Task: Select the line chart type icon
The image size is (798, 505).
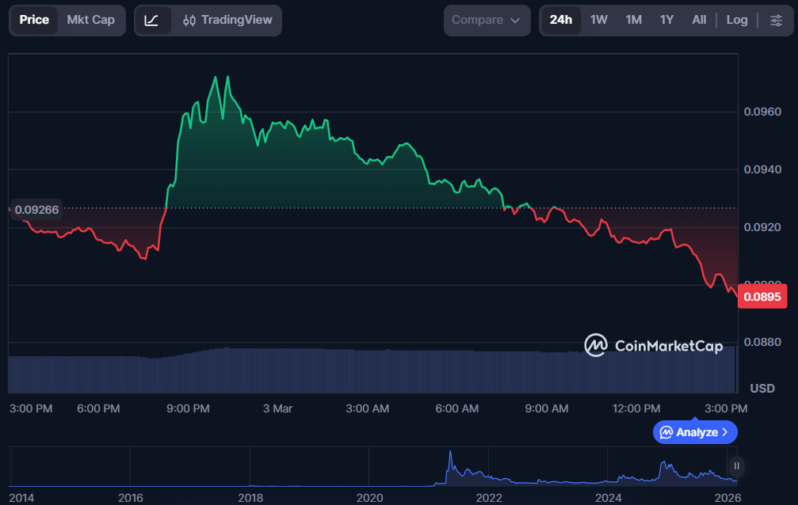Action: (x=151, y=20)
